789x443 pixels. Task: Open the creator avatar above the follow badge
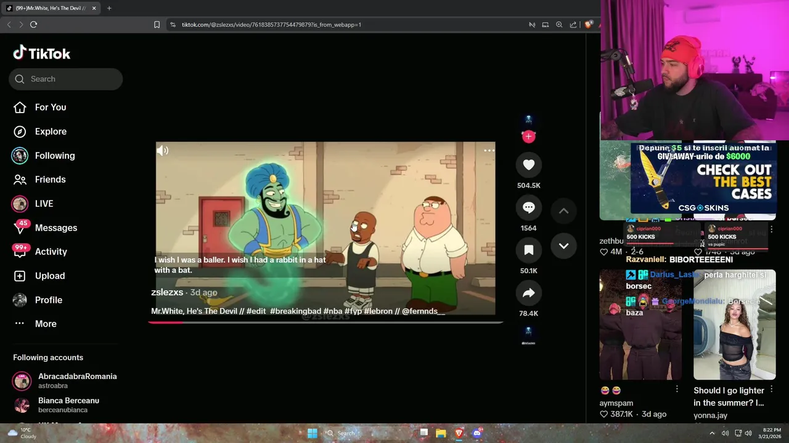click(x=528, y=120)
